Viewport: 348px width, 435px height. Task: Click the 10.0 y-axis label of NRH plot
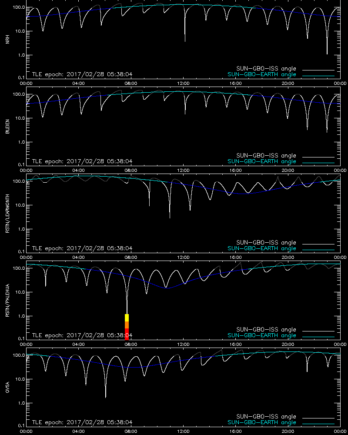[x=20, y=31]
